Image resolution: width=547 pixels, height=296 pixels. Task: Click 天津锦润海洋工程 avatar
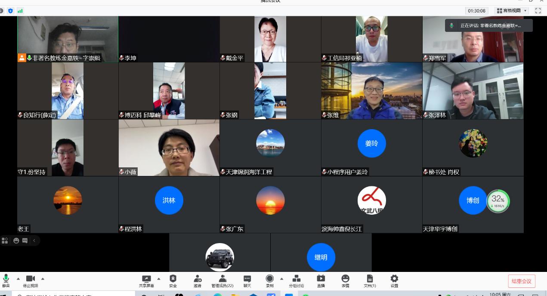[270, 143]
